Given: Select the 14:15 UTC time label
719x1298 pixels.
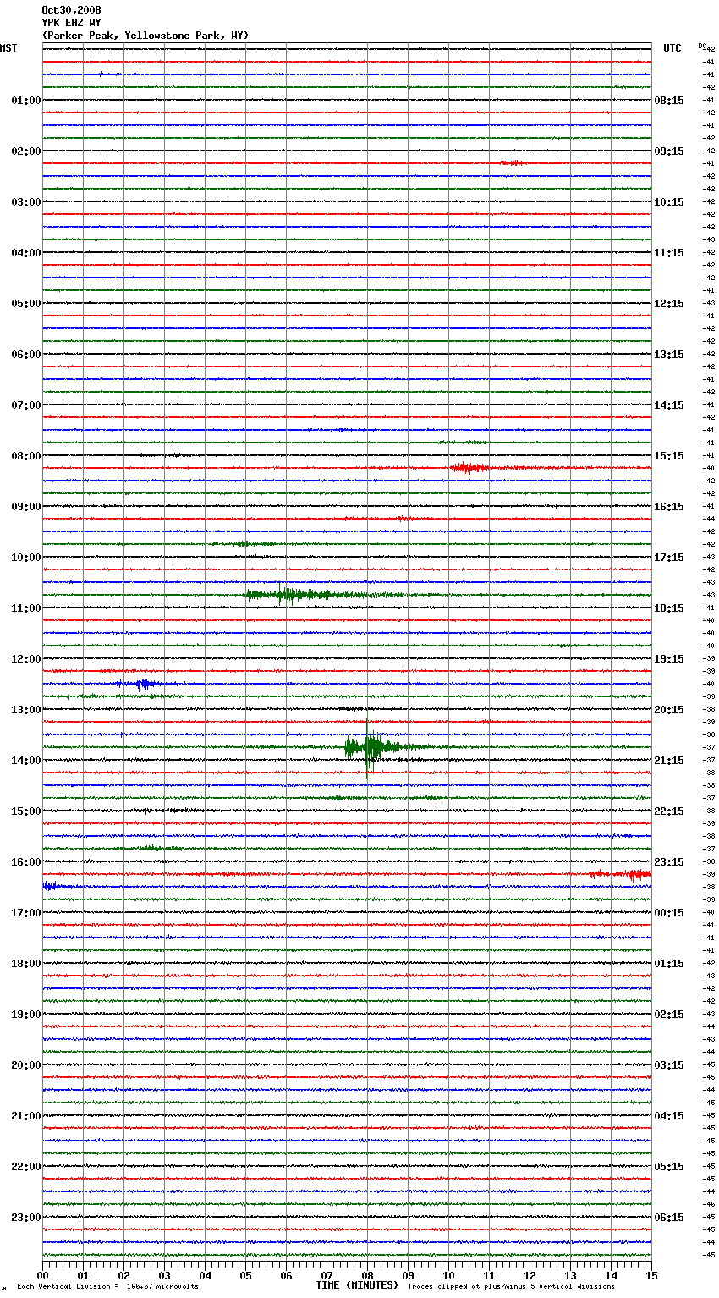Looking at the screenshot, I should coord(669,405).
